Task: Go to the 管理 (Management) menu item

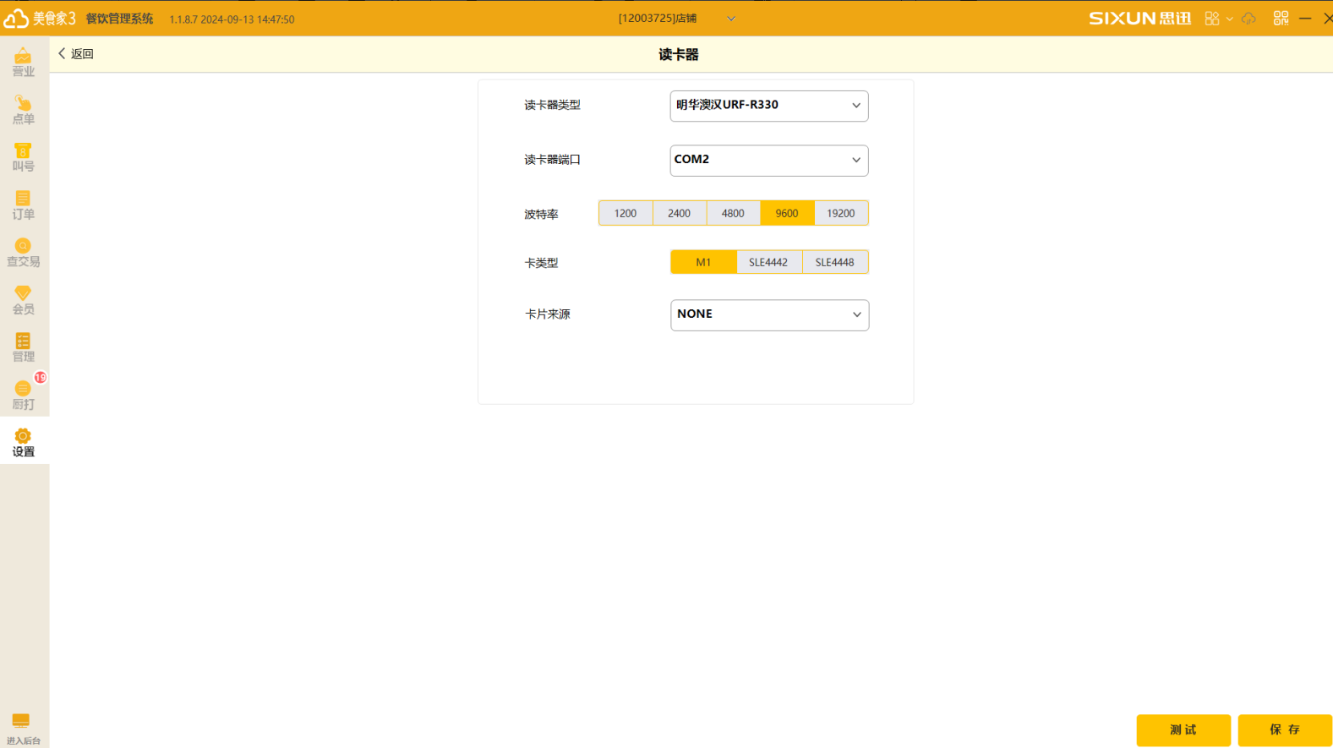Action: click(23, 347)
